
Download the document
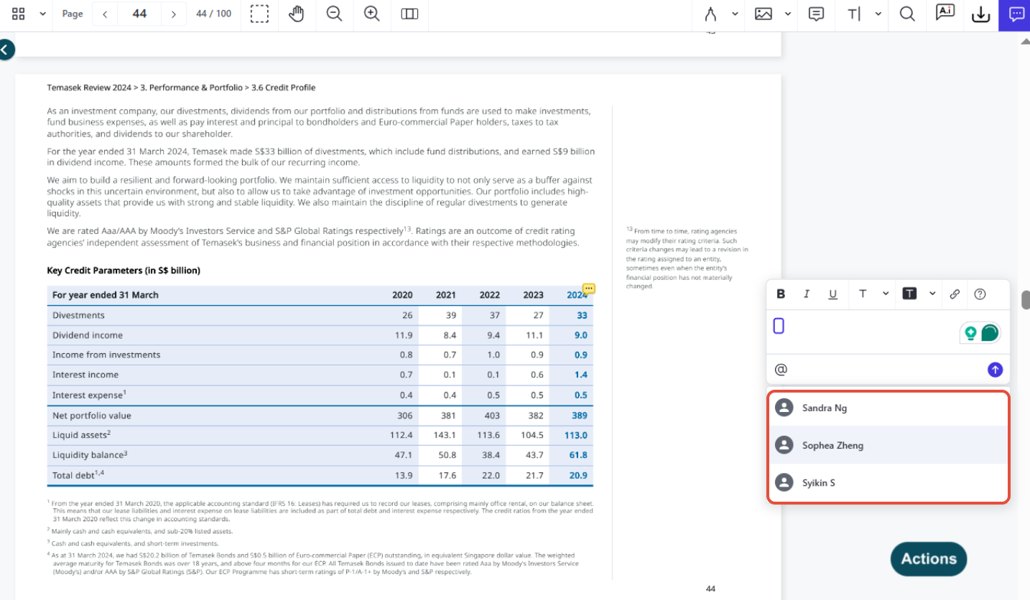tap(981, 14)
